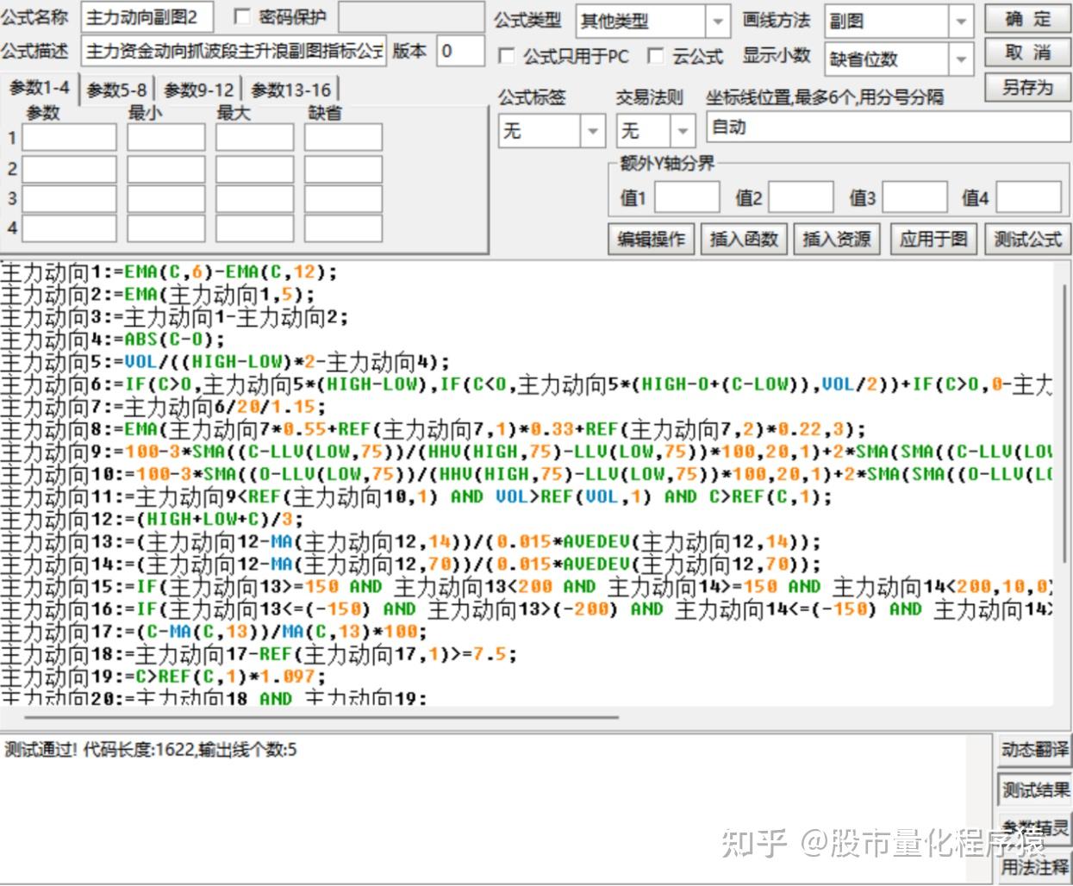Click the 动态翻译 button
This screenshot has height=886, width=1073.
(1034, 749)
